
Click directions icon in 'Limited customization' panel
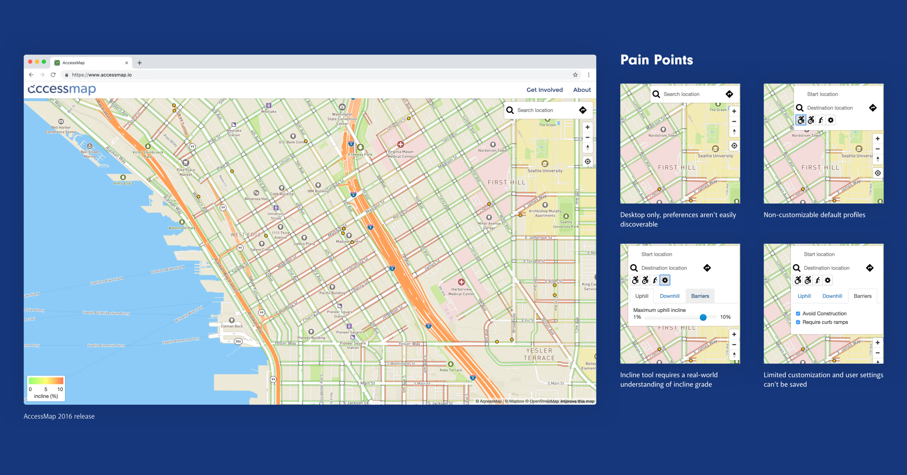point(870,268)
